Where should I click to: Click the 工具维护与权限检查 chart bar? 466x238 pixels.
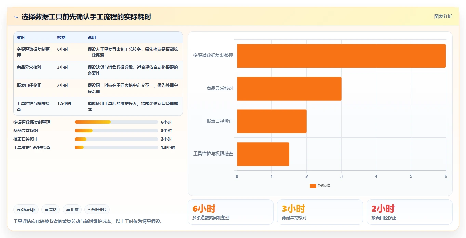[263, 154]
